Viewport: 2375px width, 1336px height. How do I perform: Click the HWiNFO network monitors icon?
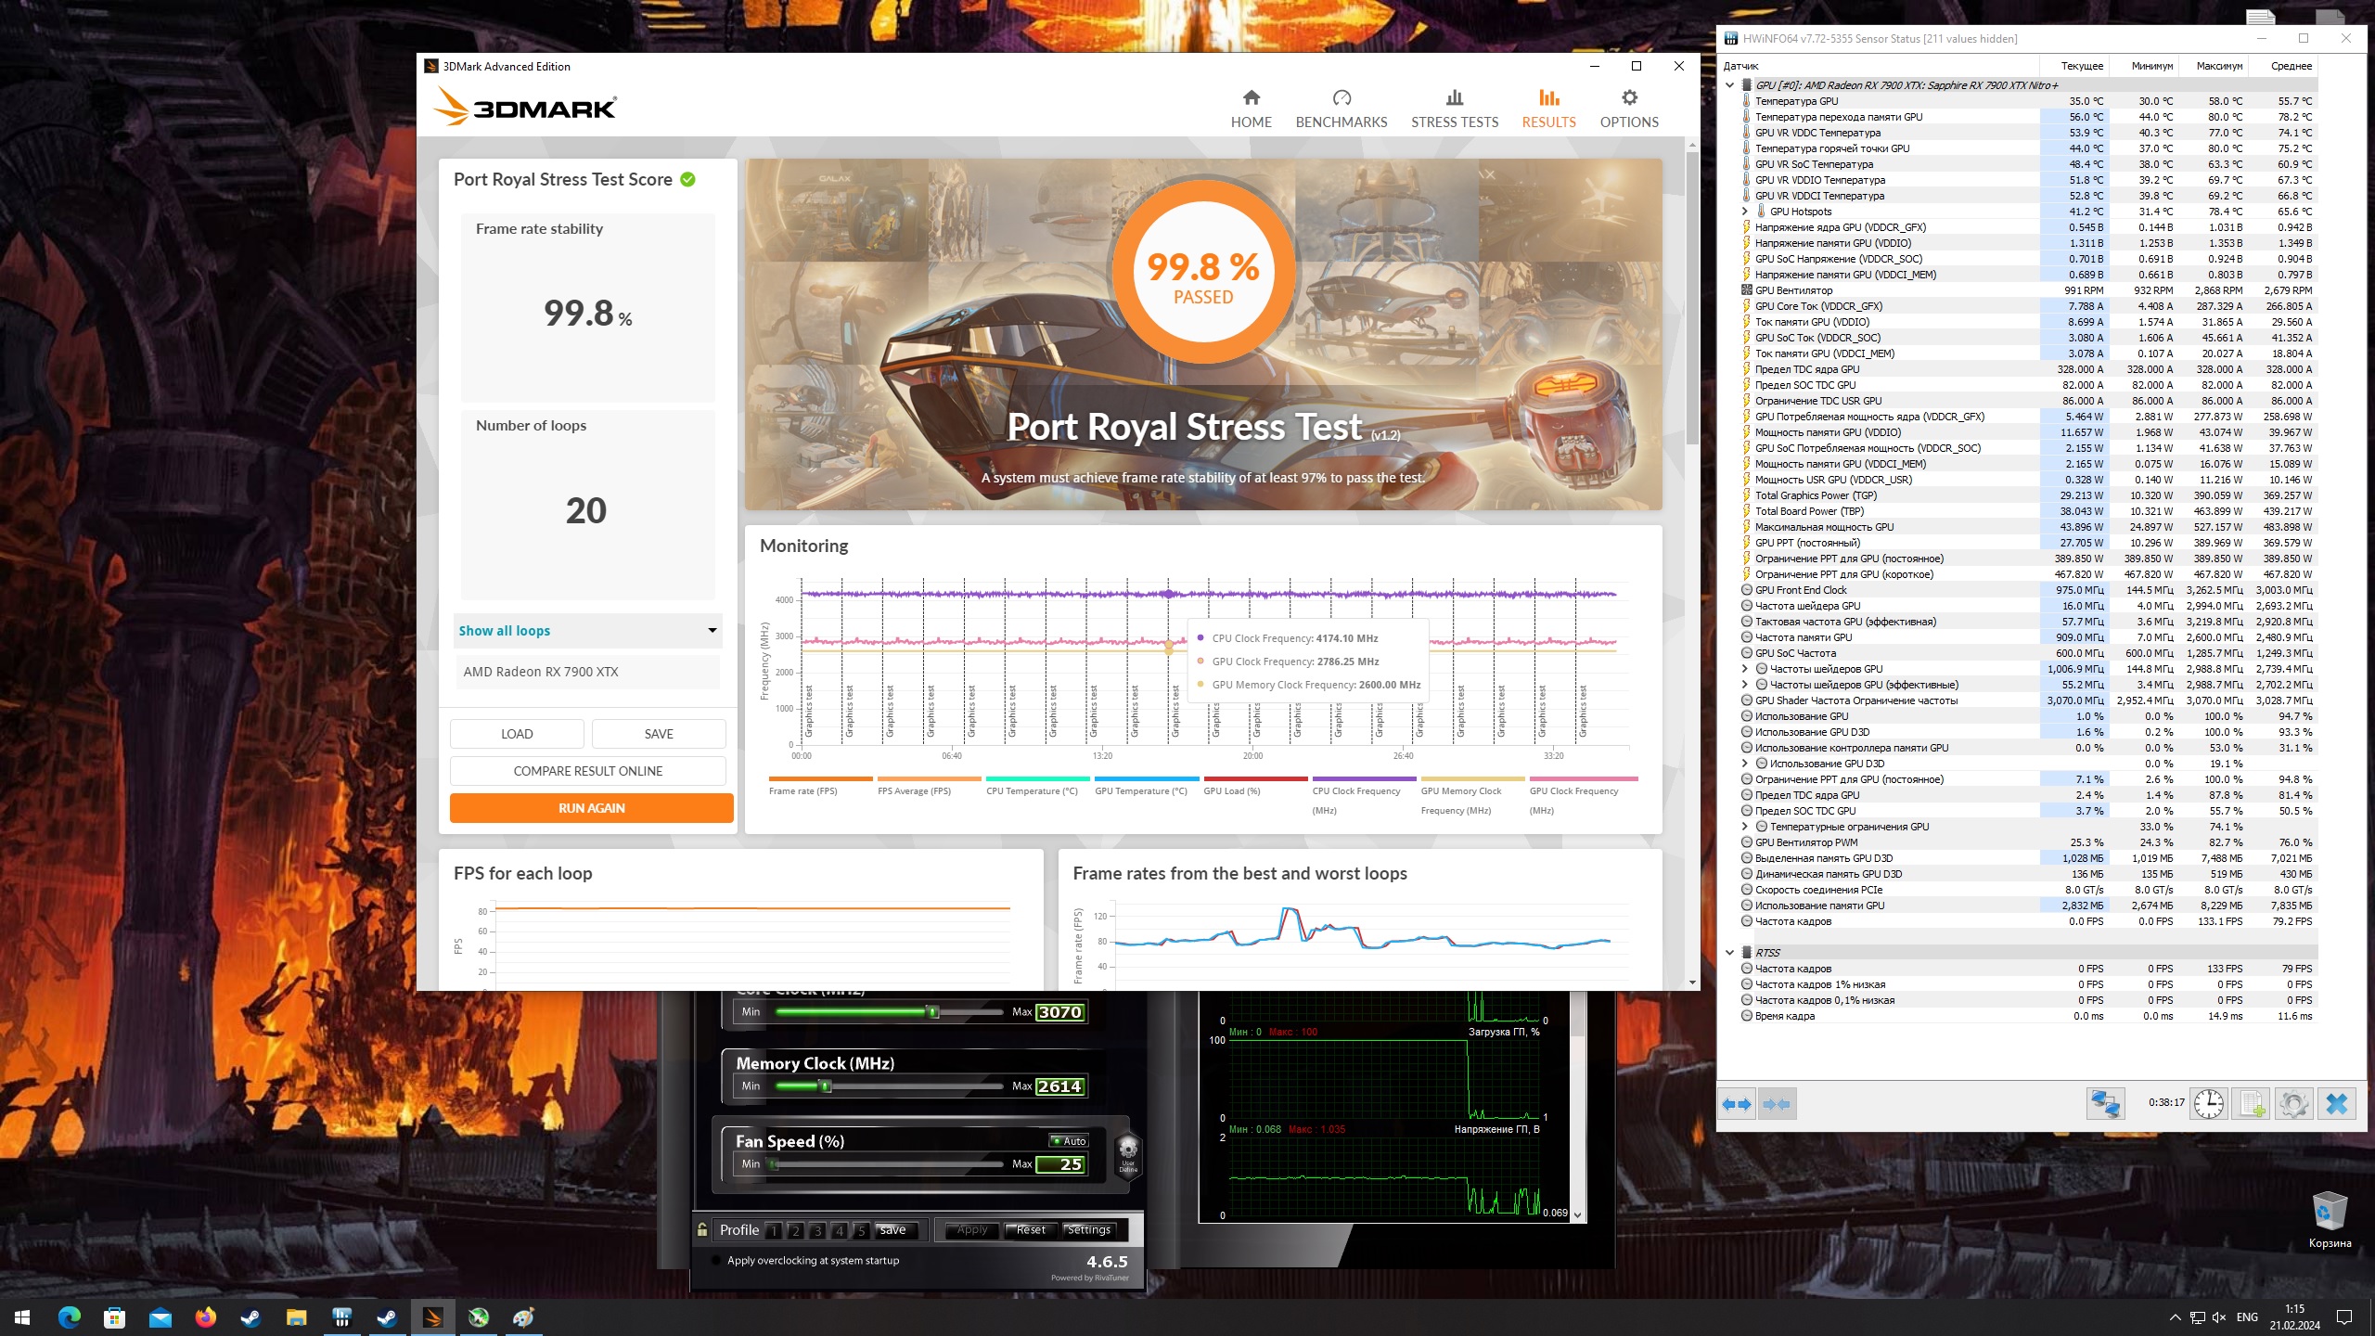pyautogui.click(x=2105, y=1104)
